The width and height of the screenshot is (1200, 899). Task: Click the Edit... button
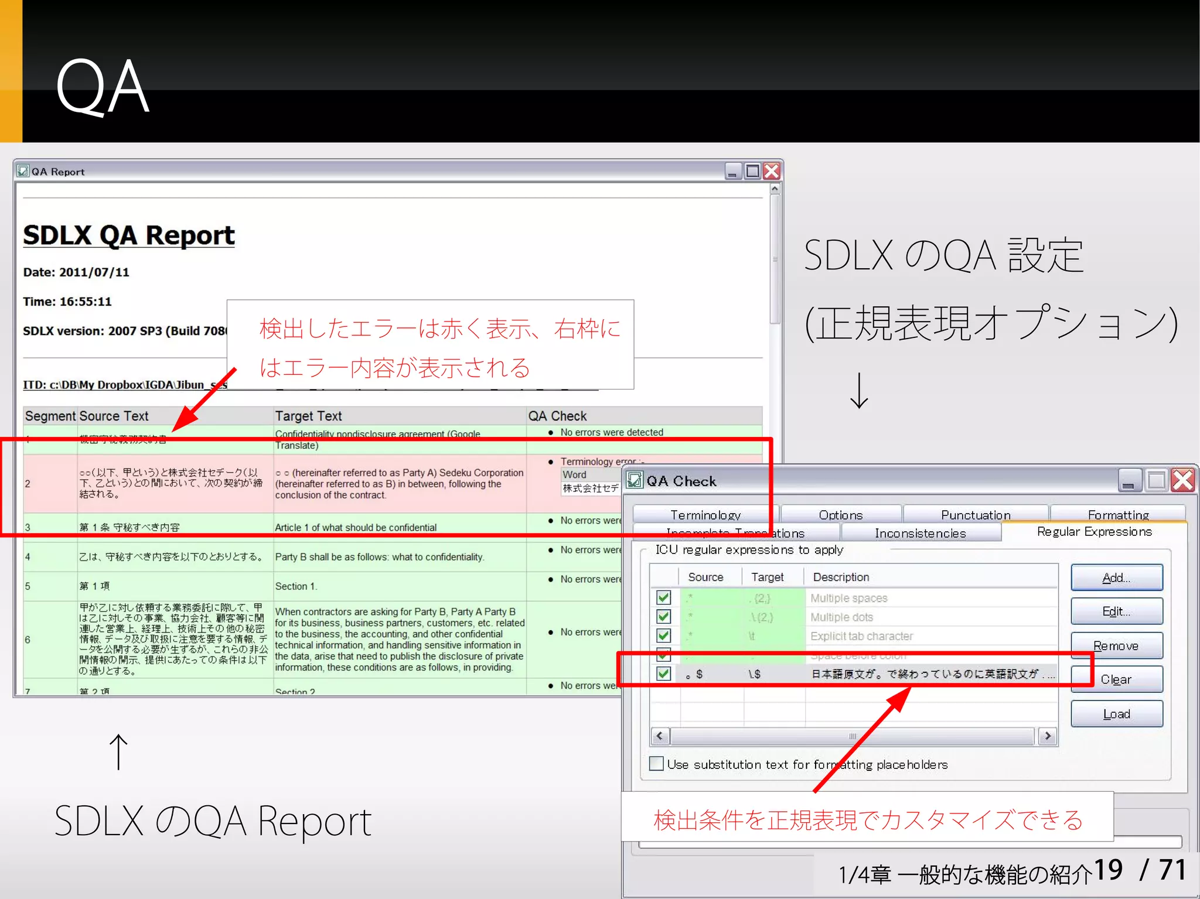(1117, 611)
